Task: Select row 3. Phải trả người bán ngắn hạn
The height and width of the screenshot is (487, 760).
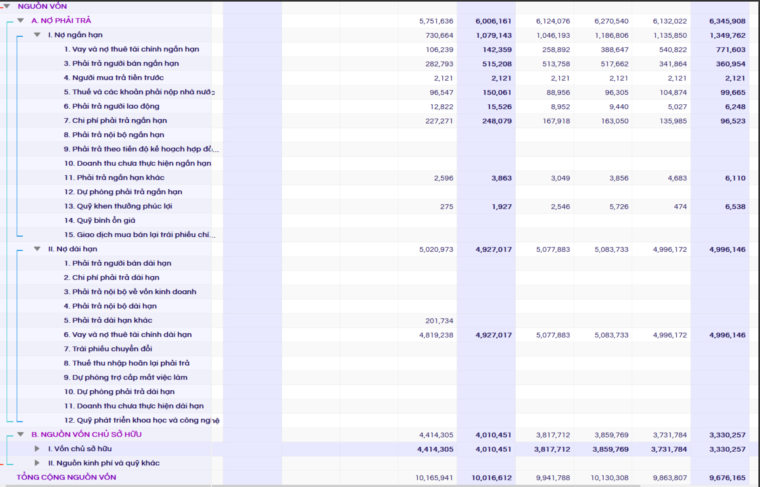Action: (x=121, y=63)
